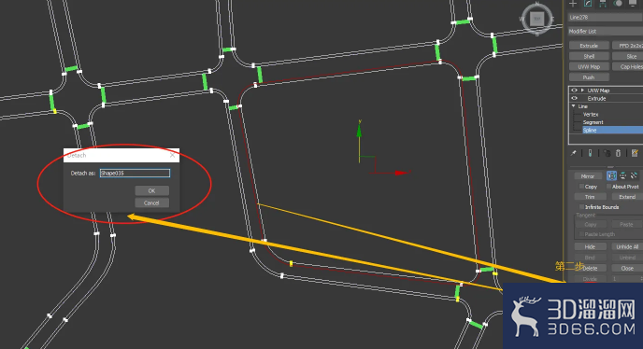
Task: Click the FFD 2x2x2 modifier button
Action: click(627, 46)
